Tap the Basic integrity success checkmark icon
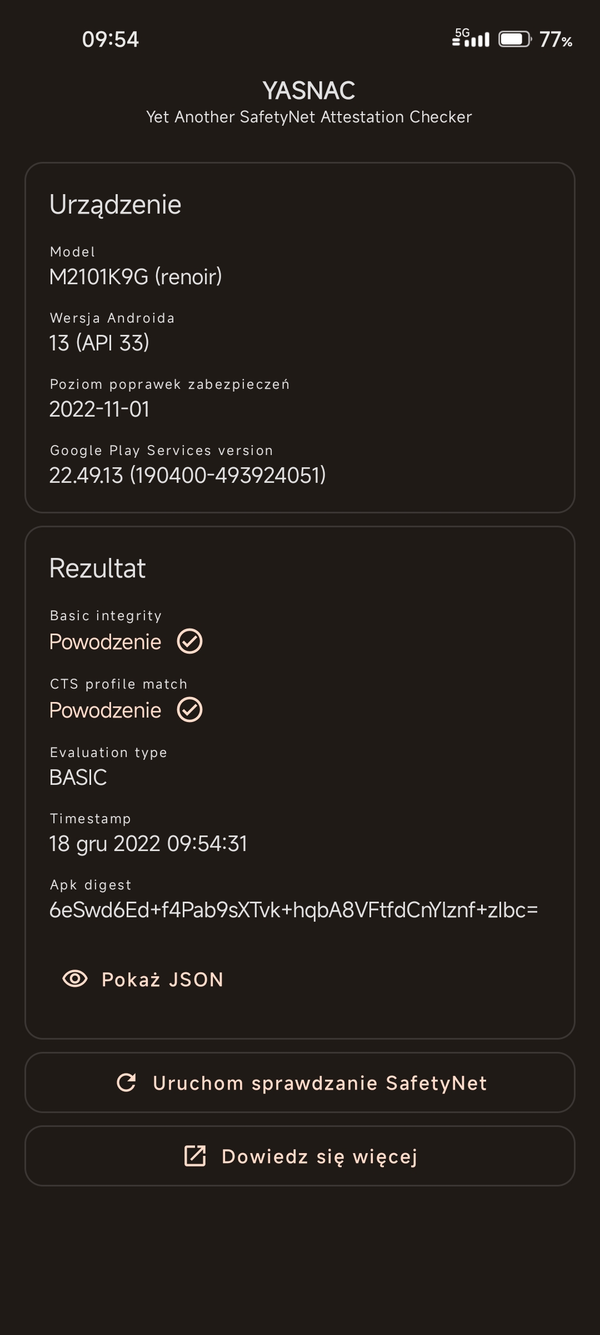 (189, 641)
